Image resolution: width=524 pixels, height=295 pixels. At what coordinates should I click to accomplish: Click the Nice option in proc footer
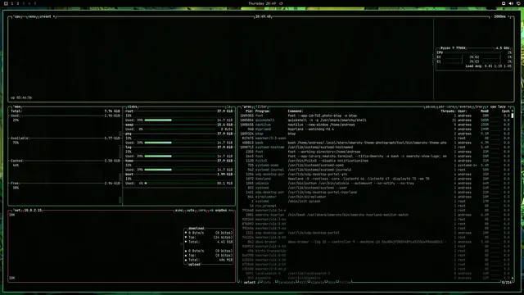point(331,283)
